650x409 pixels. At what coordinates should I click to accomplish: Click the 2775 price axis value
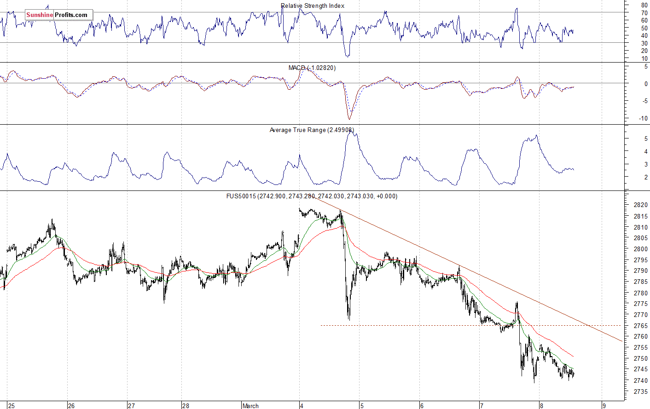point(640,304)
